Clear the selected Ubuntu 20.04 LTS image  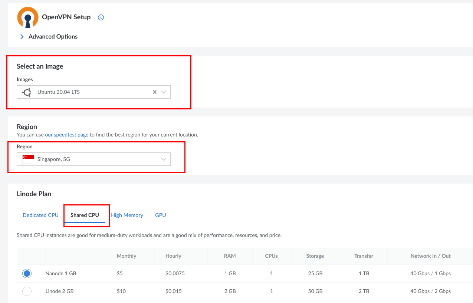155,92
